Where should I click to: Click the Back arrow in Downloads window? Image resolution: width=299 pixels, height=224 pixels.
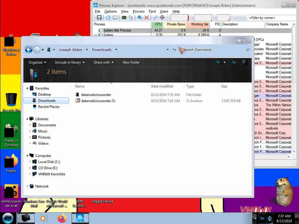click(x=29, y=50)
